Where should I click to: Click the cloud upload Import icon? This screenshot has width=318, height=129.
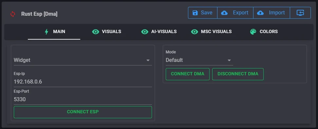(260, 13)
